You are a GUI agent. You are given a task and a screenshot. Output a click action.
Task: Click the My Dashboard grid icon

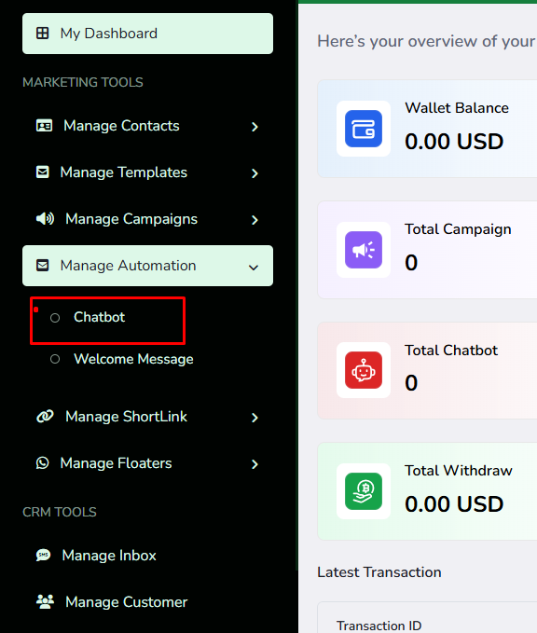click(x=42, y=34)
